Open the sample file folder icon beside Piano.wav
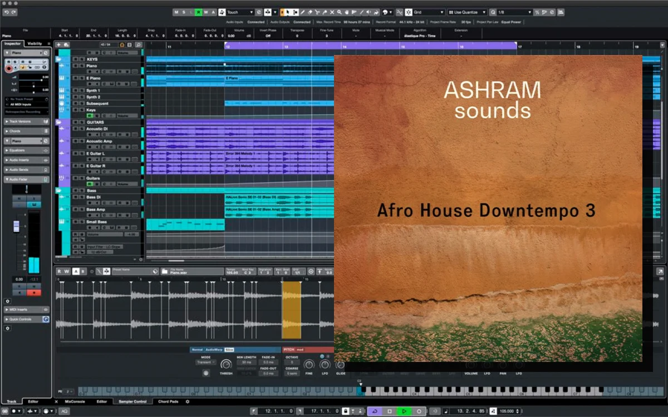The image size is (668, 417). click(165, 271)
